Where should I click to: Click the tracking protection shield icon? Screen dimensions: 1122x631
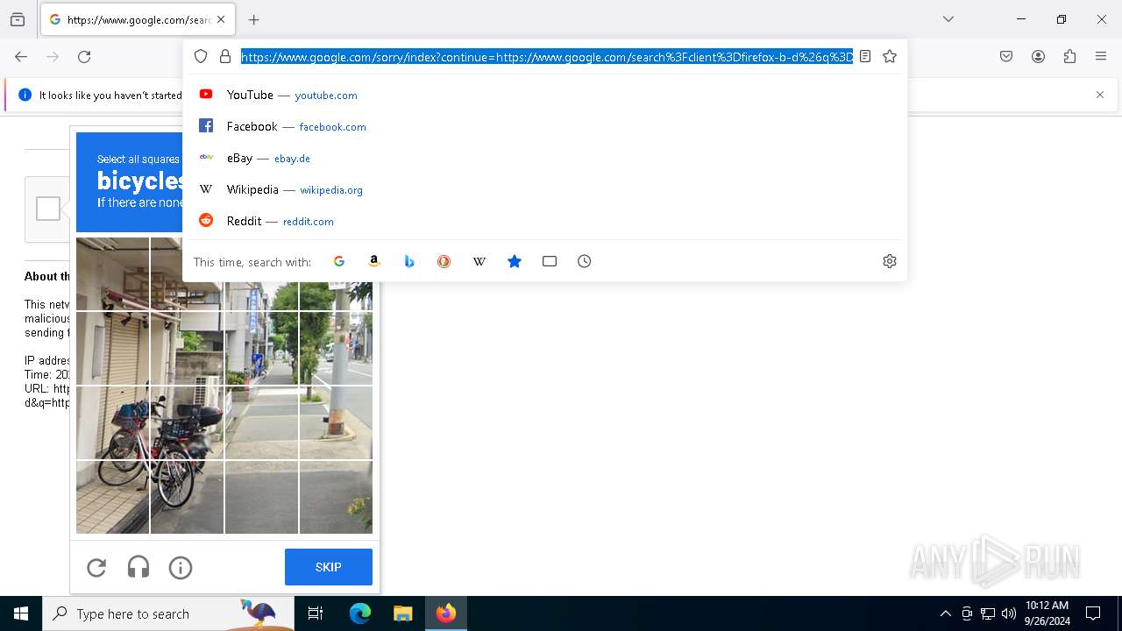tap(201, 56)
